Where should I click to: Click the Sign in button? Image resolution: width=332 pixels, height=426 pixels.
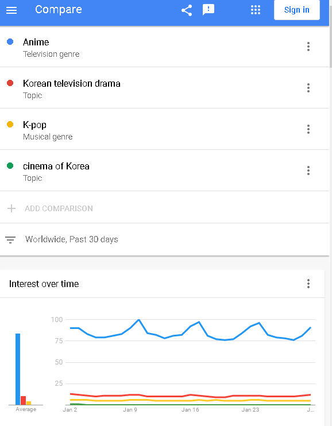pyautogui.click(x=296, y=10)
